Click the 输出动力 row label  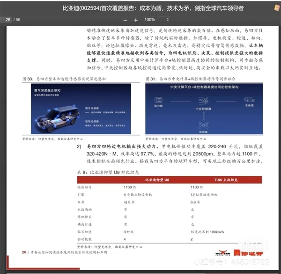click(x=84, y=187)
